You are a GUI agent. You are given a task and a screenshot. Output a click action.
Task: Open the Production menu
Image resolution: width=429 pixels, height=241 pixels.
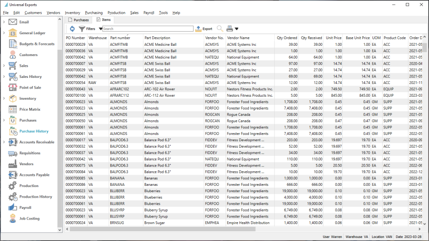coord(116,12)
